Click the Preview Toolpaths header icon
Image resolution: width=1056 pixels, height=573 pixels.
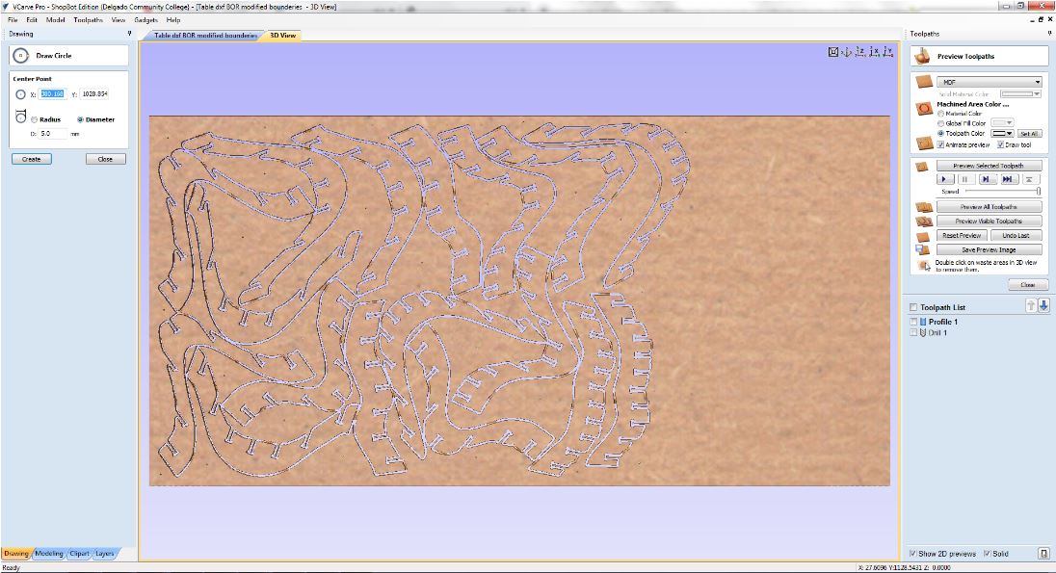923,57
